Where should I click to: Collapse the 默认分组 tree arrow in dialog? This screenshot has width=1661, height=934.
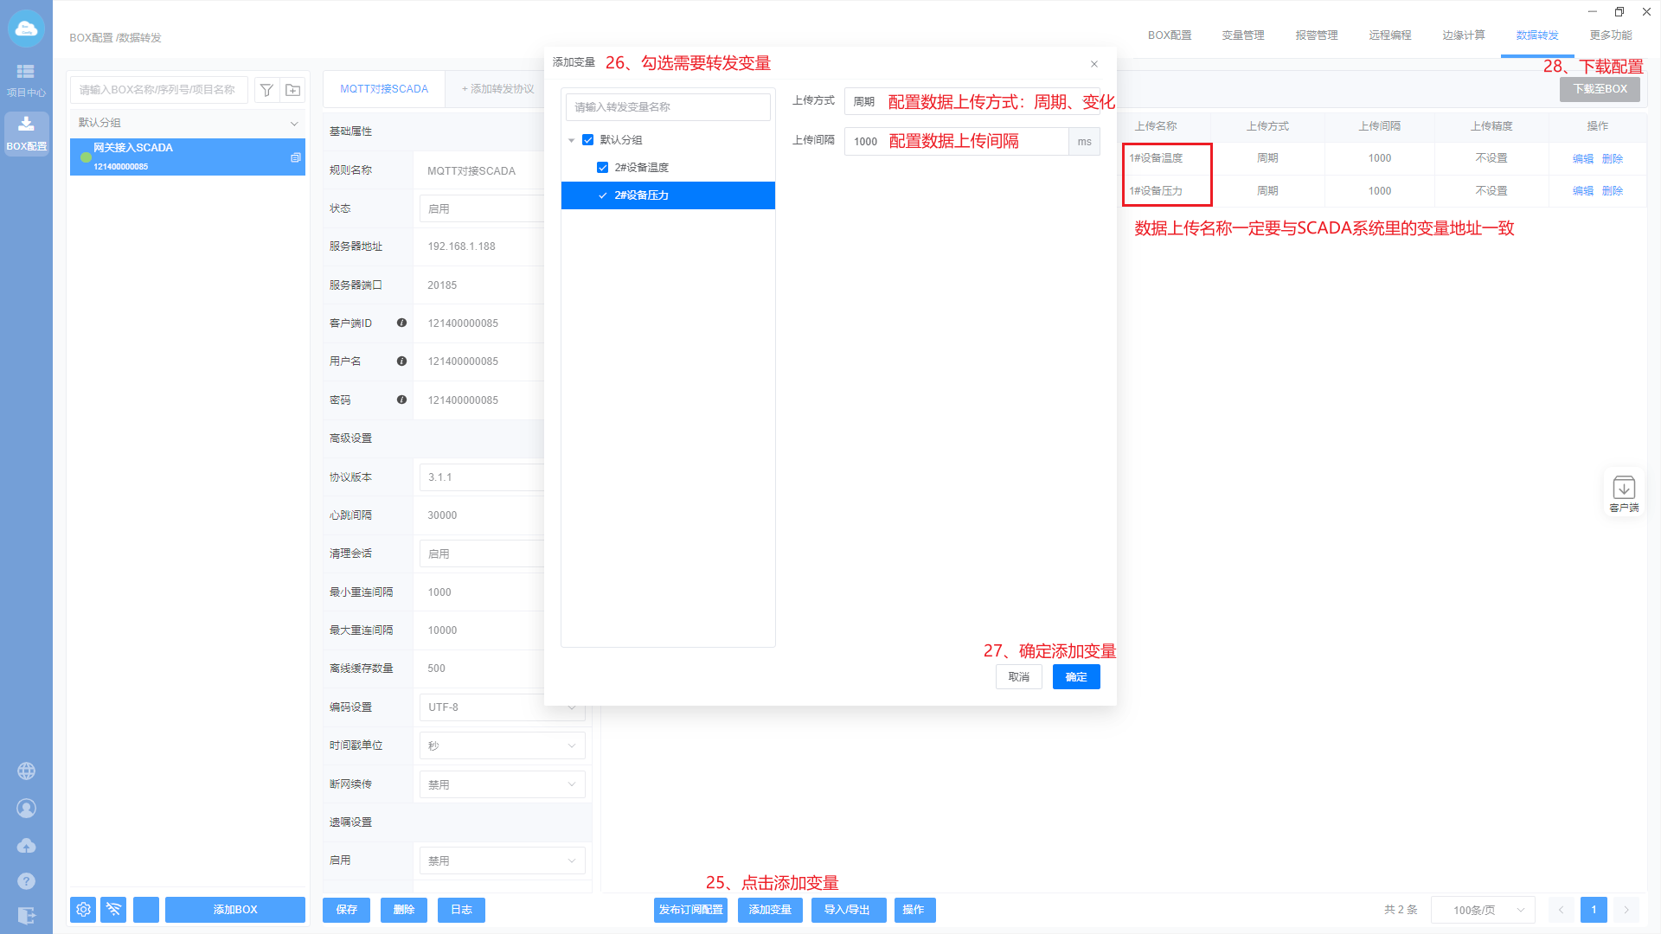pyautogui.click(x=571, y=140)
